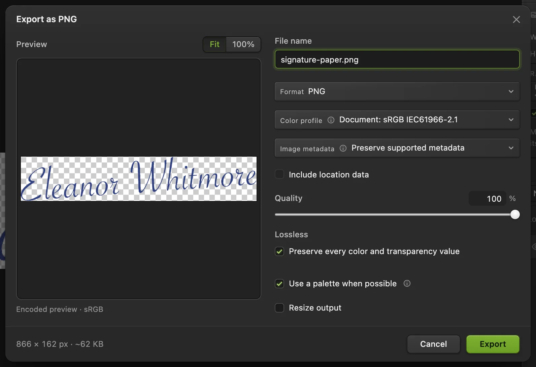Enable the Resize output checkbox

click(279, 308)
